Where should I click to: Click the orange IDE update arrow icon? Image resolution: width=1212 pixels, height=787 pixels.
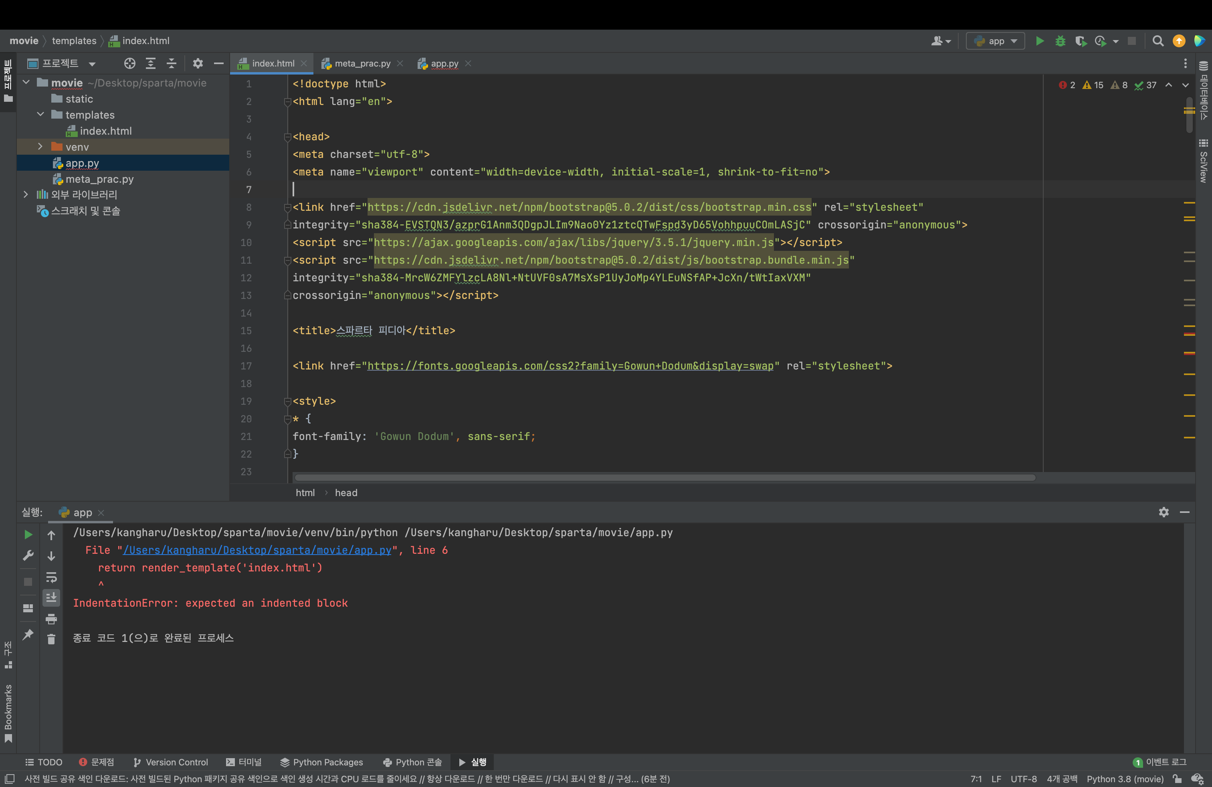point(1179,41)
